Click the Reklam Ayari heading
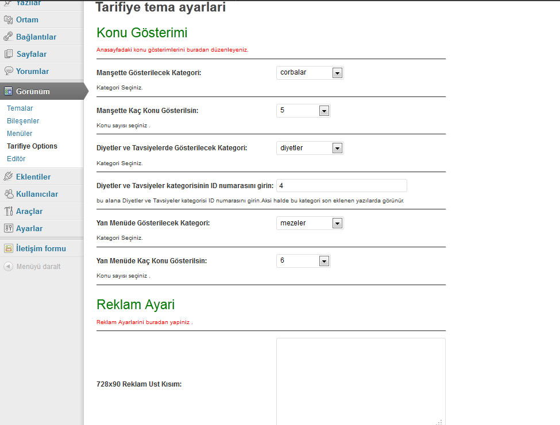Viewport: 560px width, 425px height. pos(136,305)
